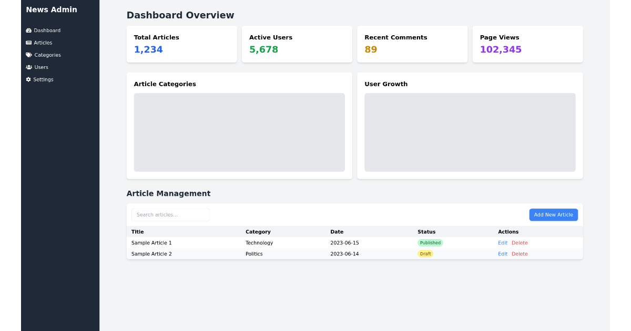Click the Categories tag icon

pyautogui.click(x=28, y=55)
